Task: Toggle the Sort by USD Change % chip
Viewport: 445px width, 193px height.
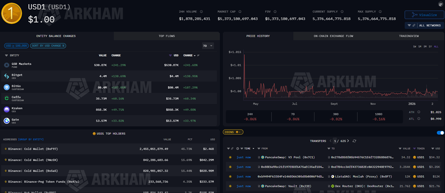Action: [48, 46]
